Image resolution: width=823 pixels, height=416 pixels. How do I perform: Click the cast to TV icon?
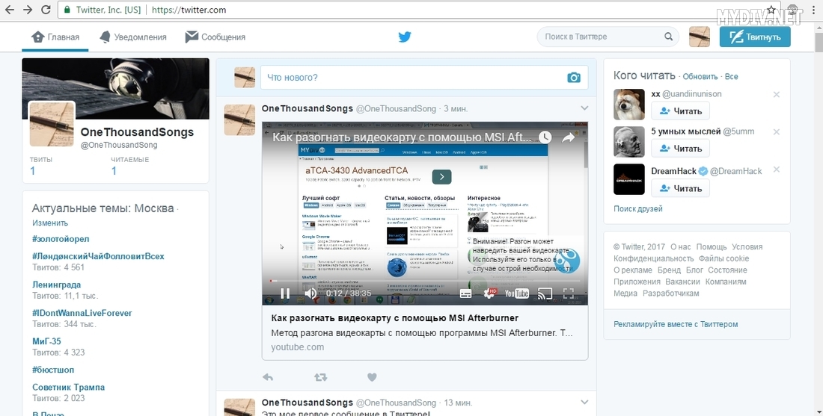coord(545,294)
